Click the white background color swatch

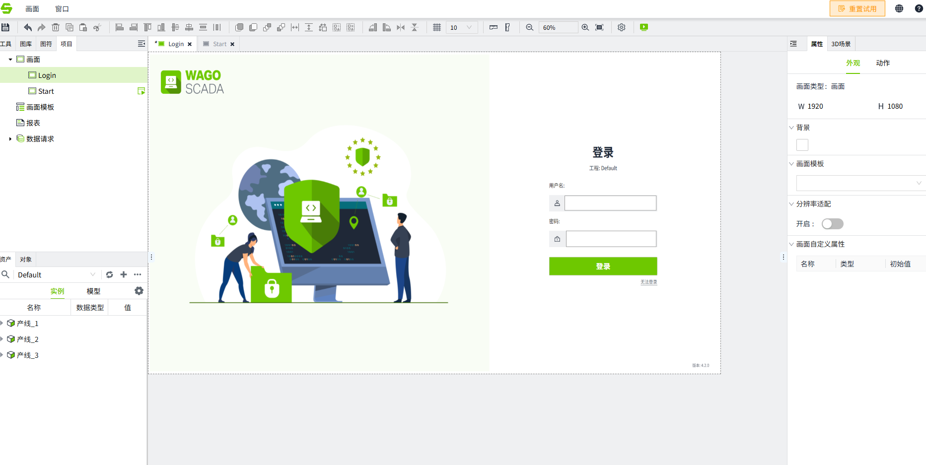[802, 145]
